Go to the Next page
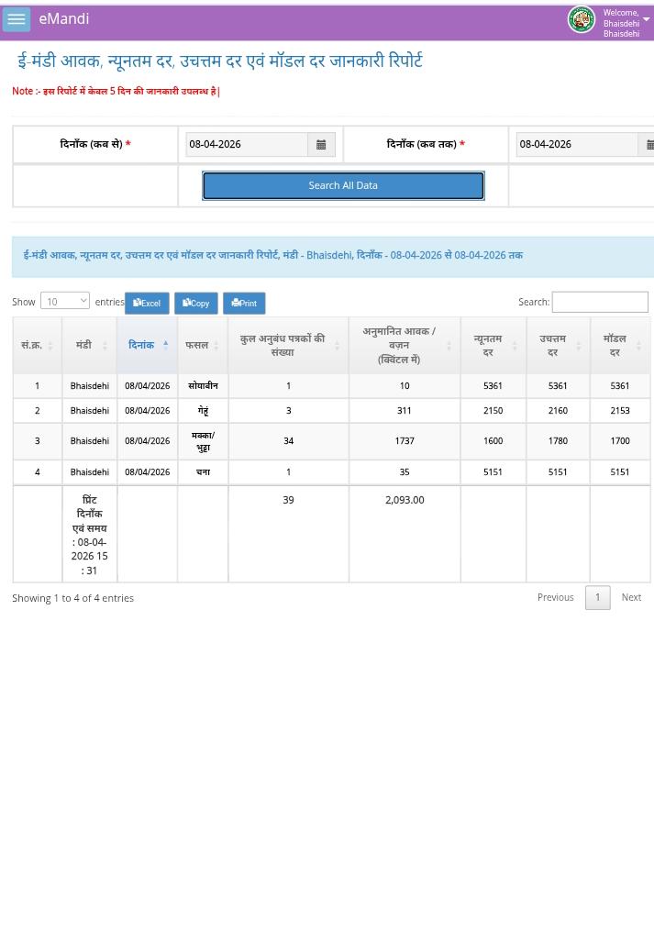Screen dimensions: 654x931 (631, 597)
